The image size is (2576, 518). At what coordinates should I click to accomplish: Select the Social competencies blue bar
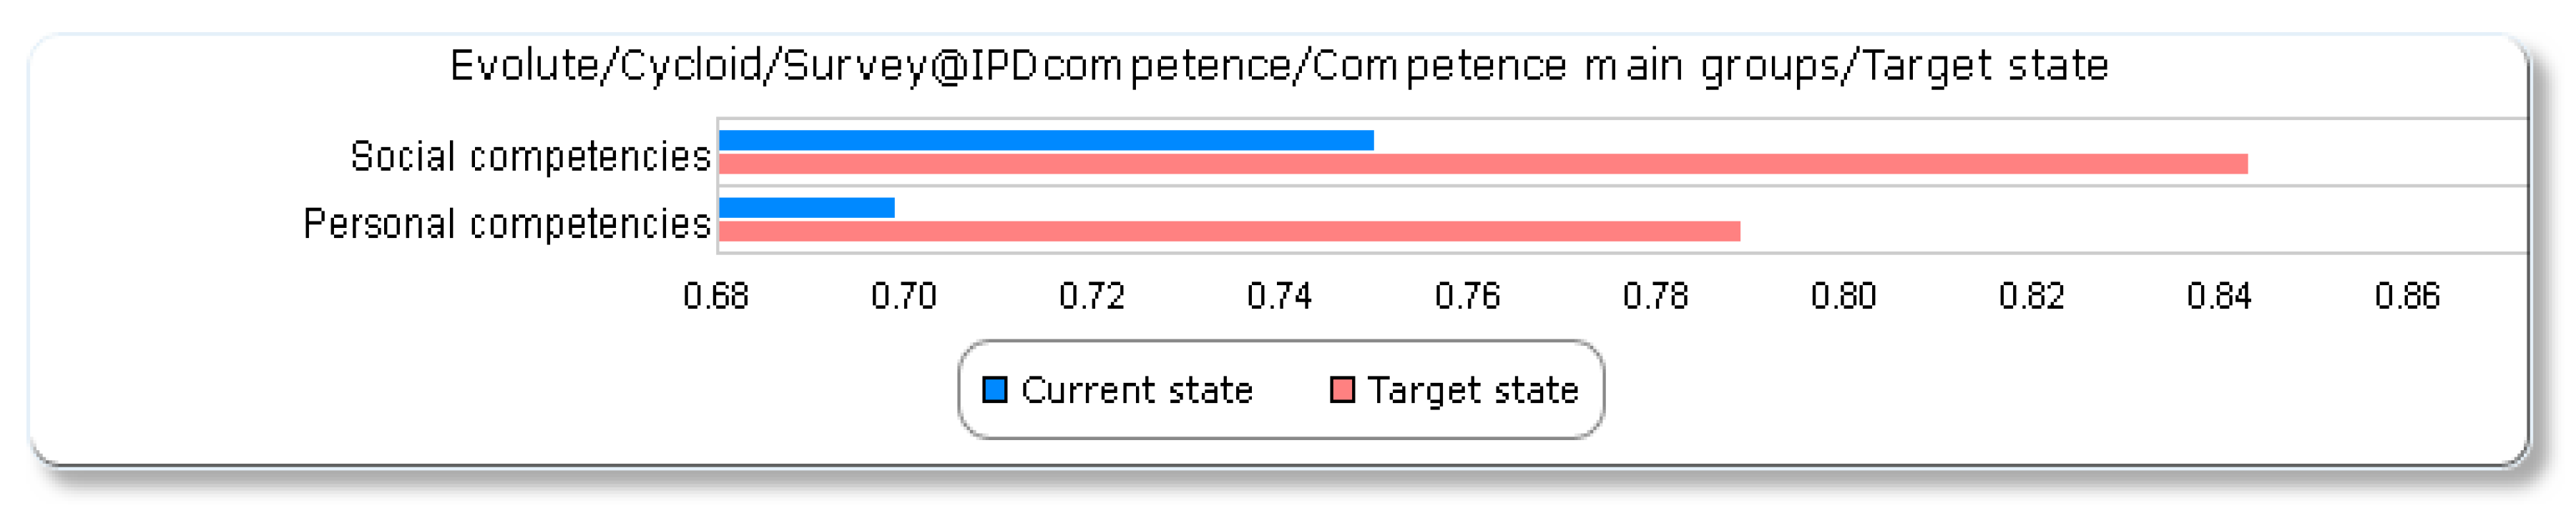pyautogui.click(x=1045, y=141)
